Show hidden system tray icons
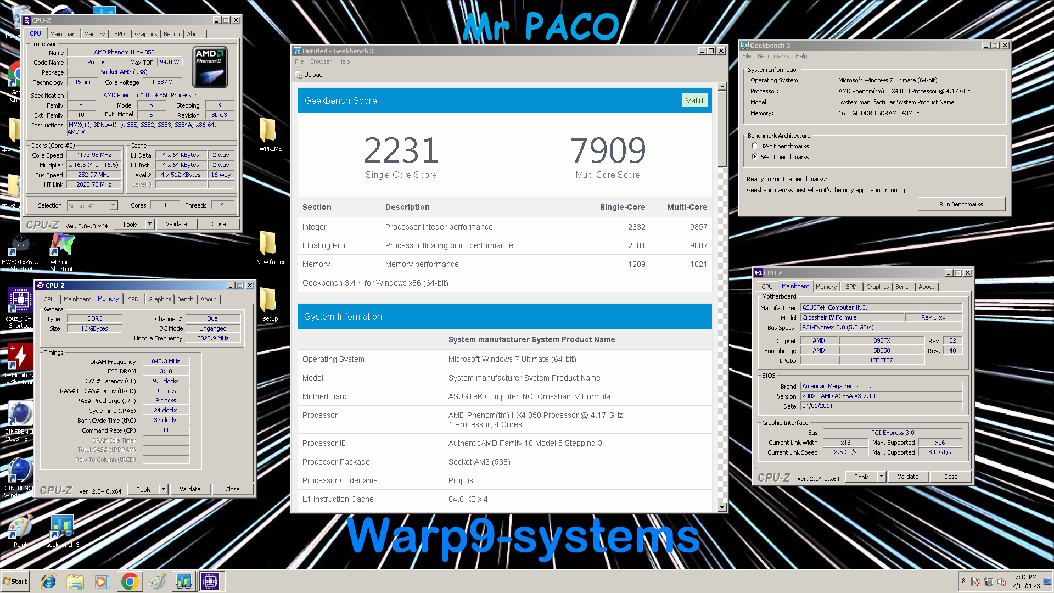The height and width of the screenshot is (593, 1054). (x=963, y=581)
